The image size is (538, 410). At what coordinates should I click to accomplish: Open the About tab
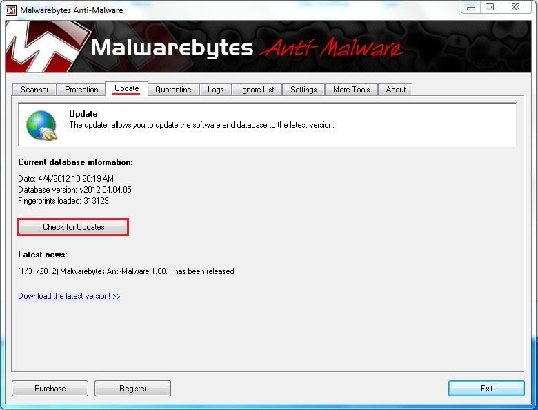396,90
